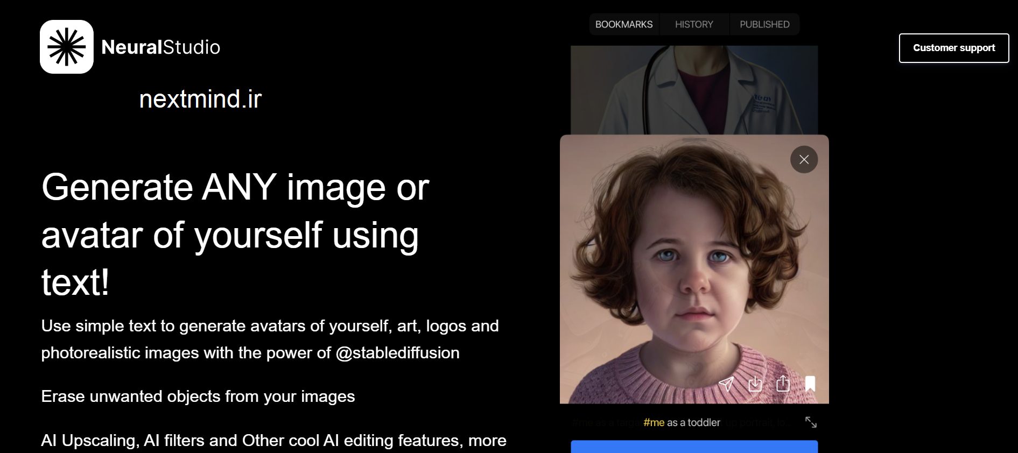This screenshot has width=1018, height=453.
Task: Click the nextmind.ir text
Action: pos(200,99)
